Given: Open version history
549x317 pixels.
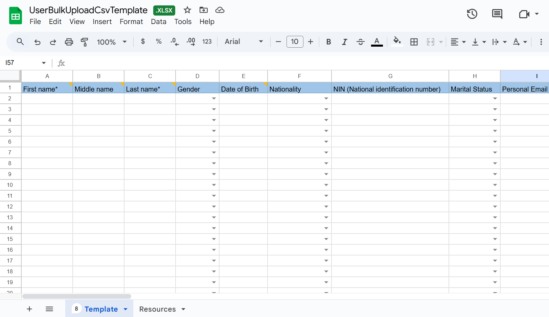Looking at the screenshot, I should coord(472,14).
